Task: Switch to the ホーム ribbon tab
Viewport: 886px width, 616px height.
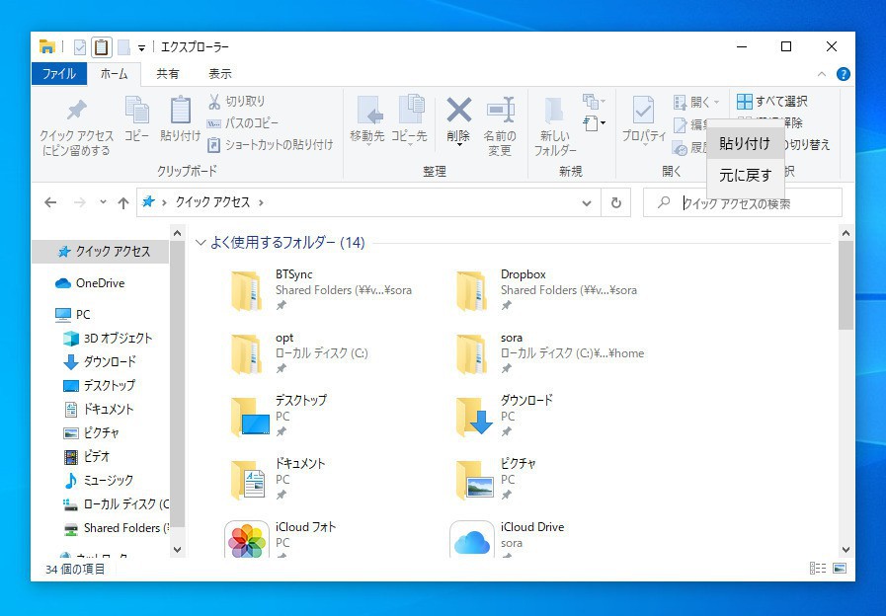Action: coord(114,74)
